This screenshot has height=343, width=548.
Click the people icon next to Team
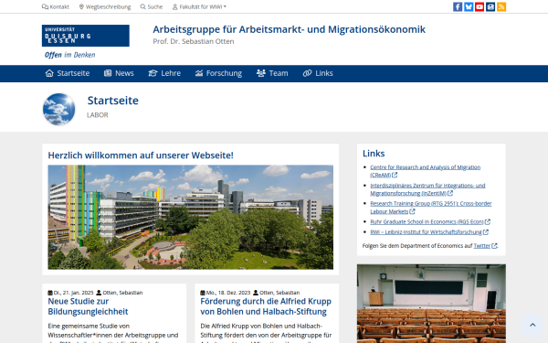(261, 73)
